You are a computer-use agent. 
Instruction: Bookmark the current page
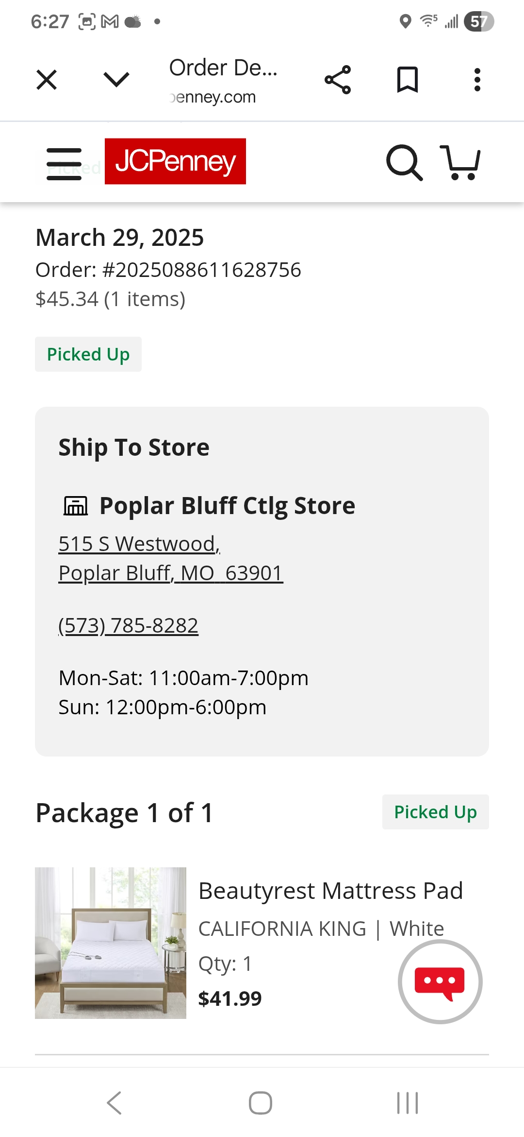click(408, 80)
